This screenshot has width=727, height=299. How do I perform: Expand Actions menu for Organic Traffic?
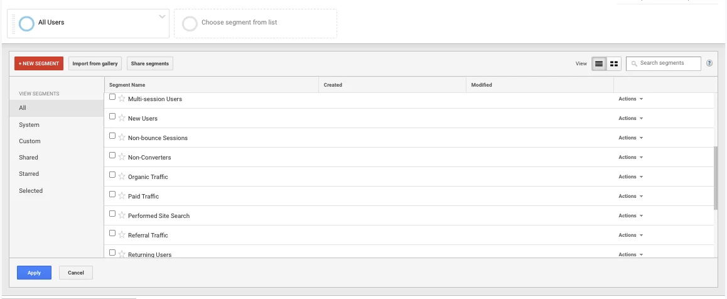(x=630, y=177)
